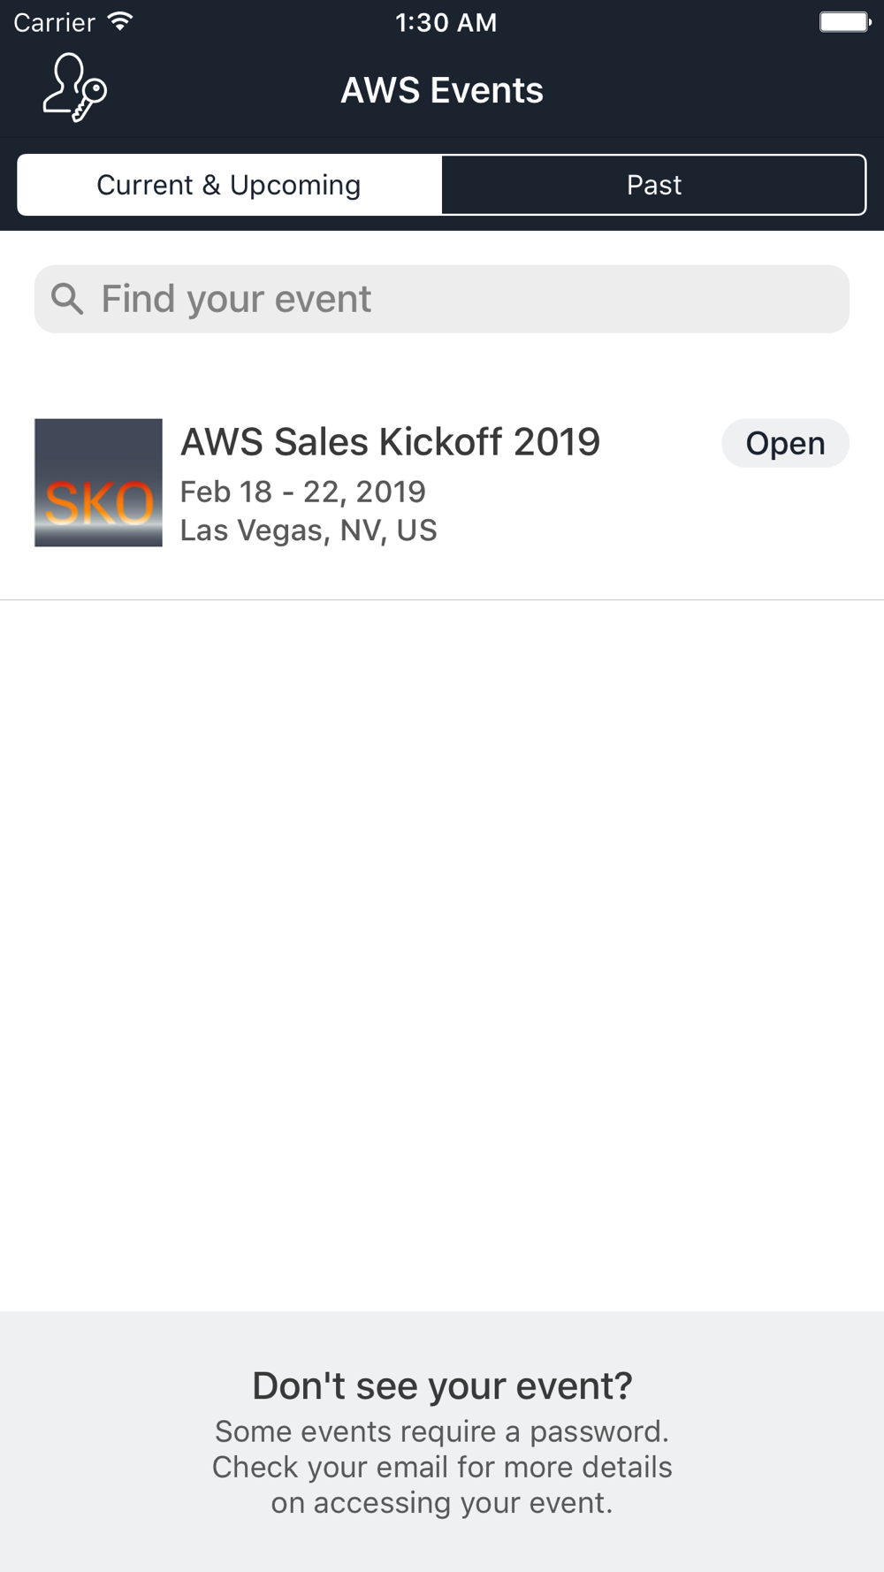Tap the battery status icon

[845, 21]
